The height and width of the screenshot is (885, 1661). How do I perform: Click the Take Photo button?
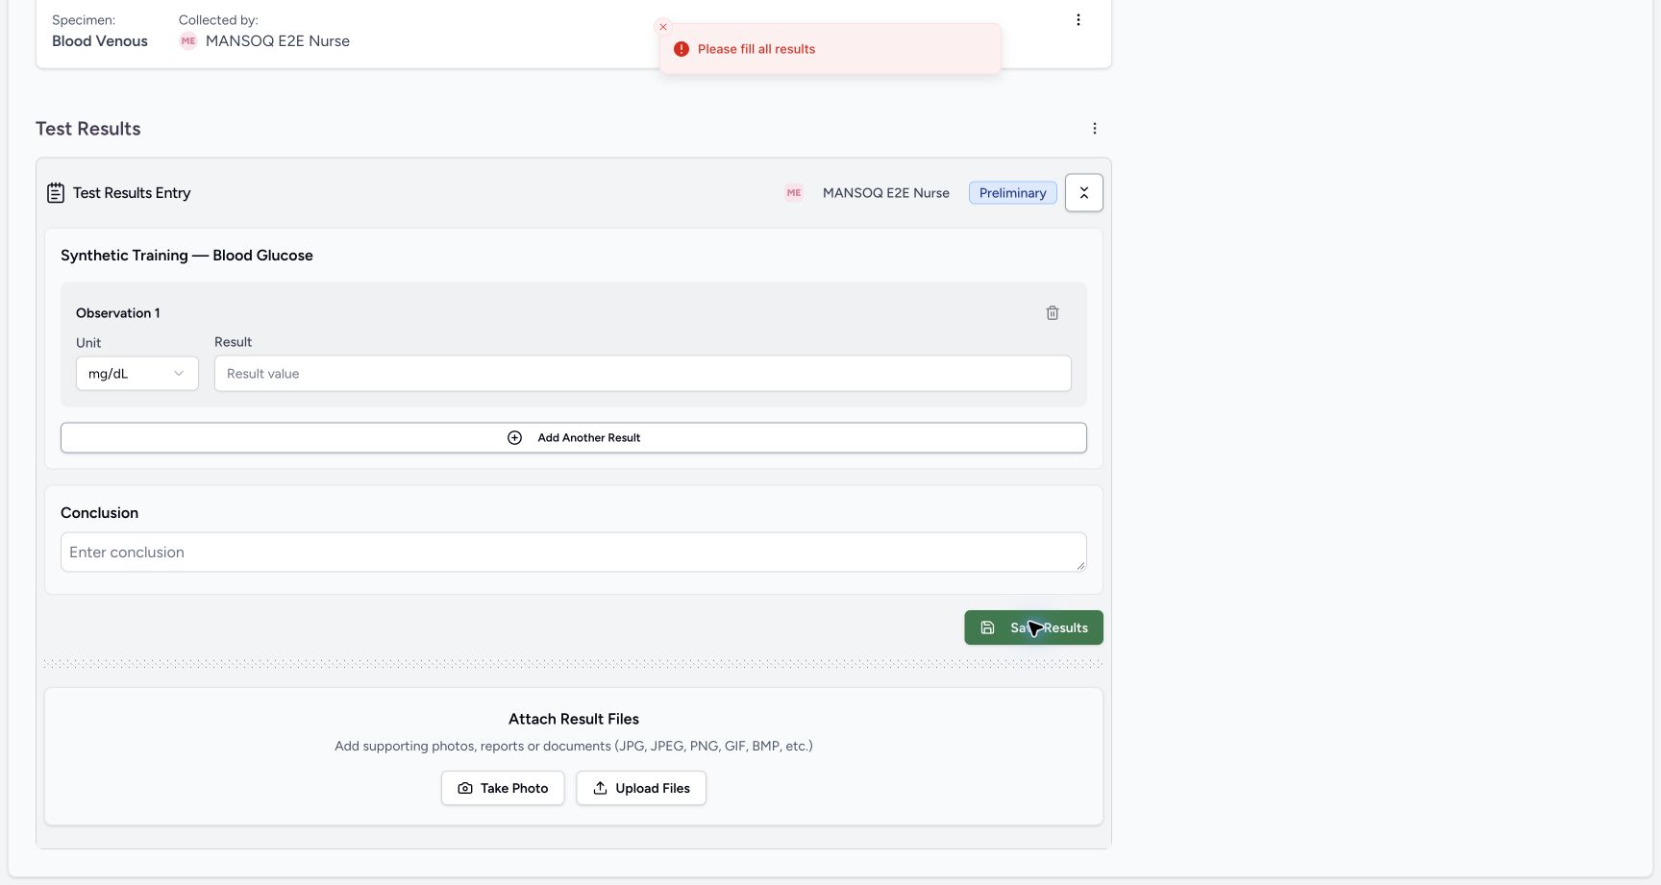(x=503, y=788)
